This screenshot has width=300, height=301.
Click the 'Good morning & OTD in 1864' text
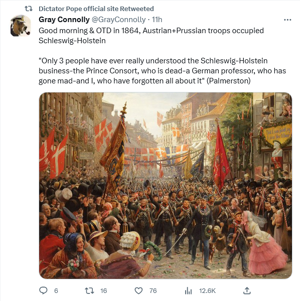pyautogui.click(x=89, y=31)
